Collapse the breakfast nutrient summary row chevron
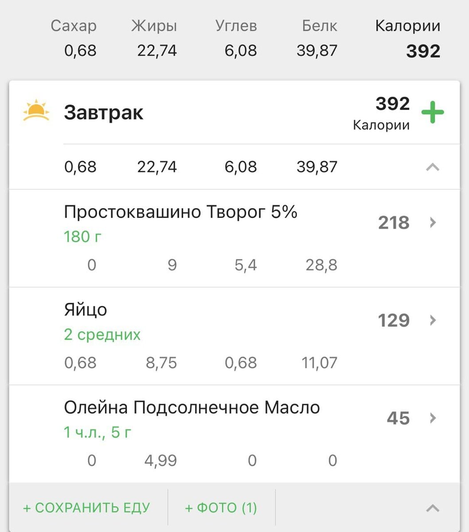 [x=433, y=167]
